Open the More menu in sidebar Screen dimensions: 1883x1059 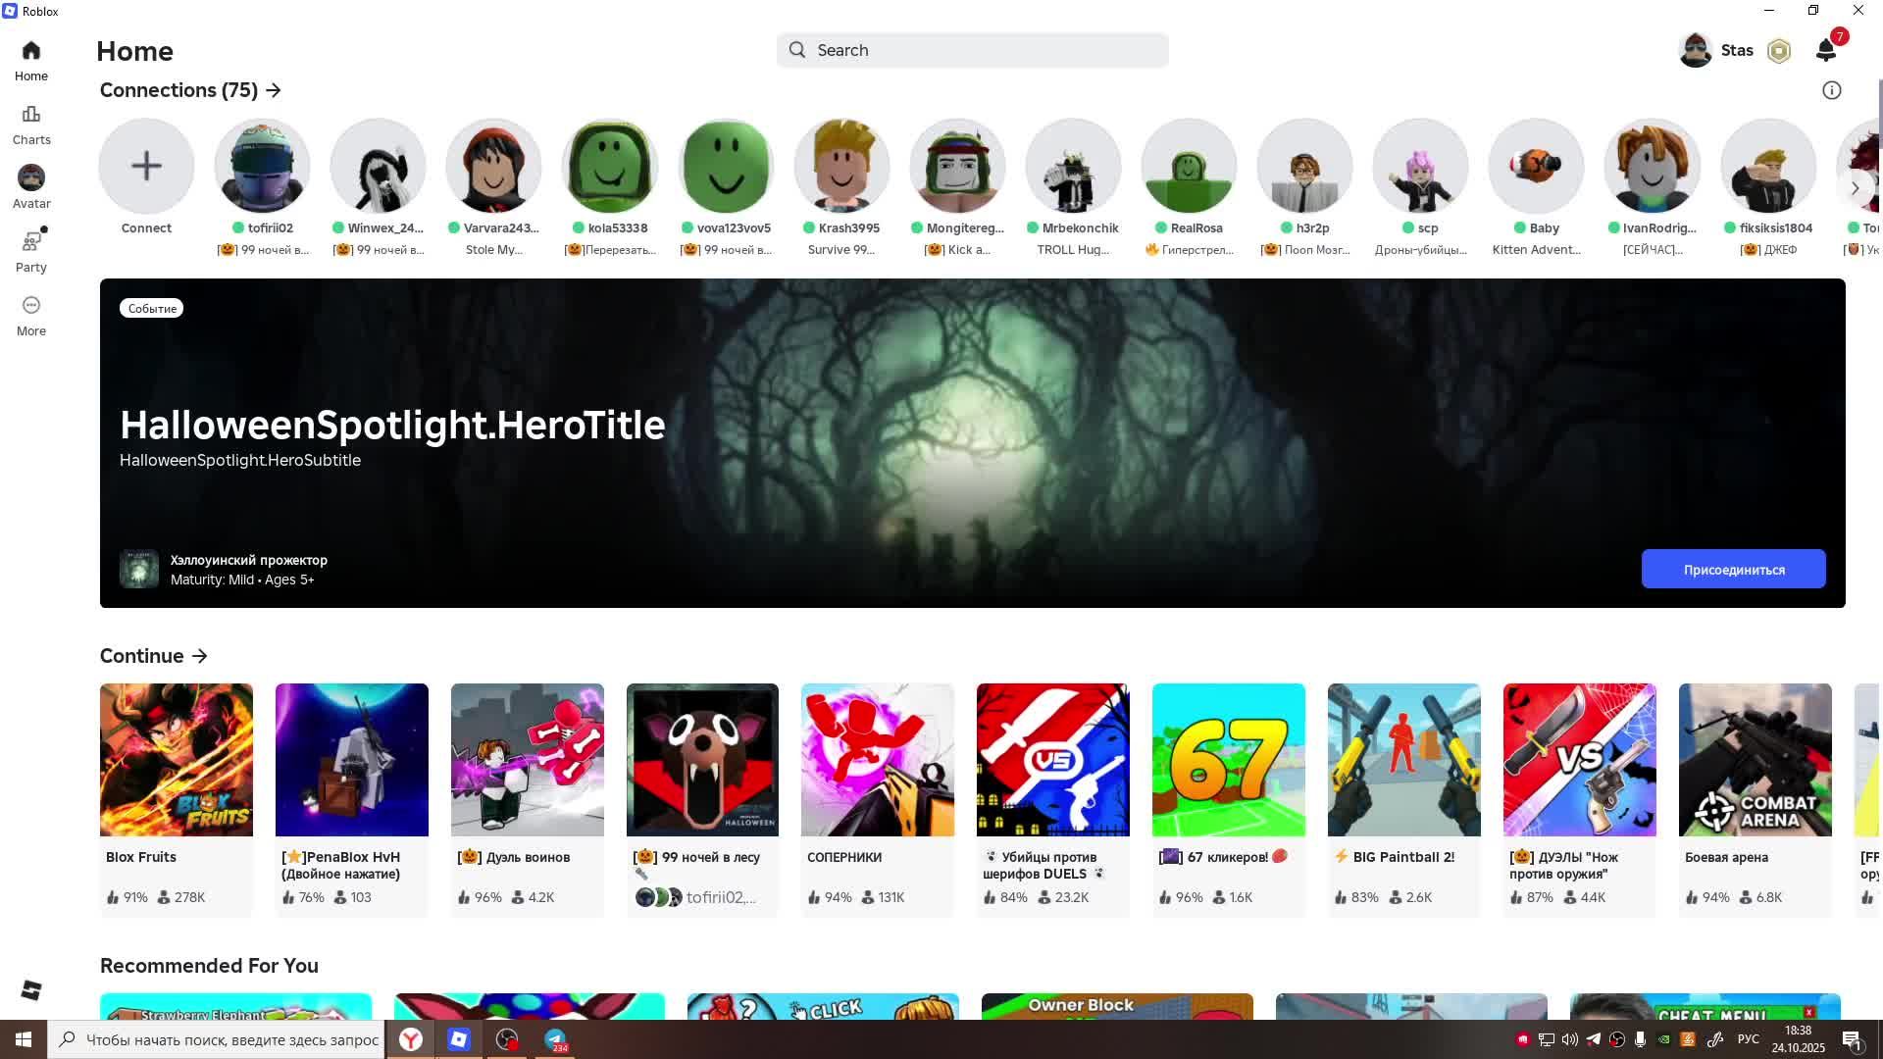(31, 315)
